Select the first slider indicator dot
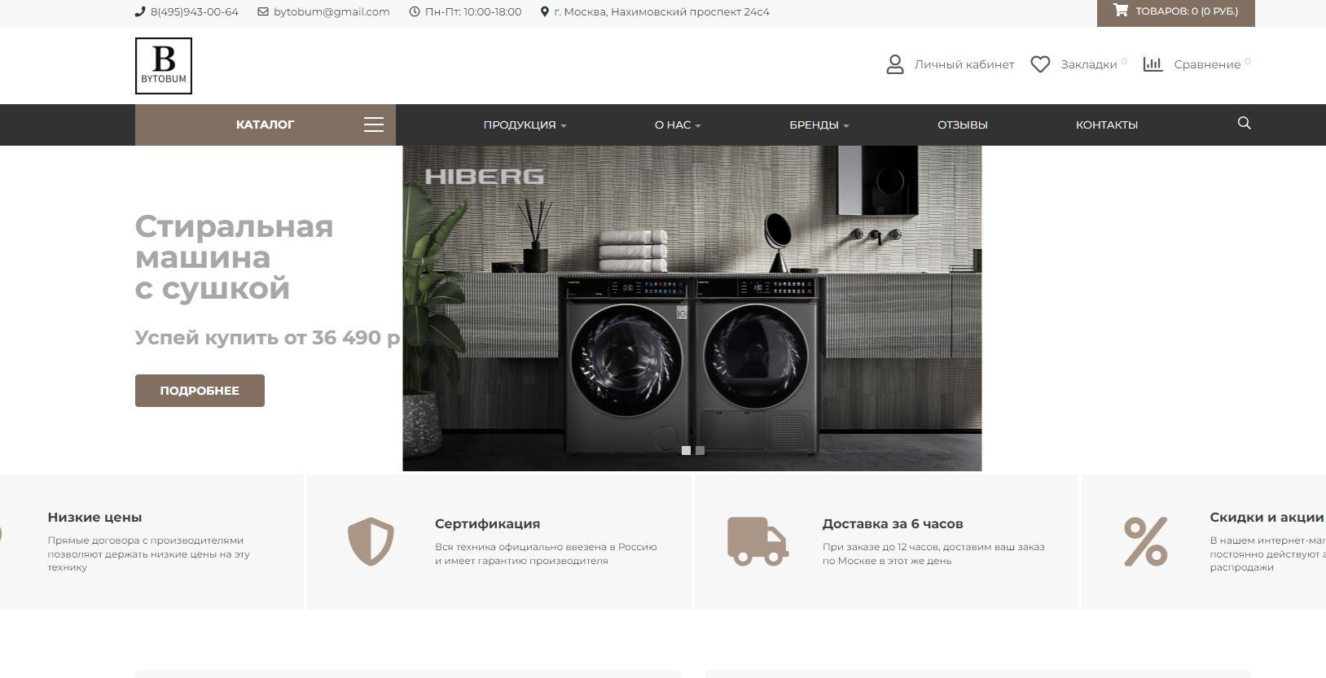The image size is (1326, 678). coord(686,450)
